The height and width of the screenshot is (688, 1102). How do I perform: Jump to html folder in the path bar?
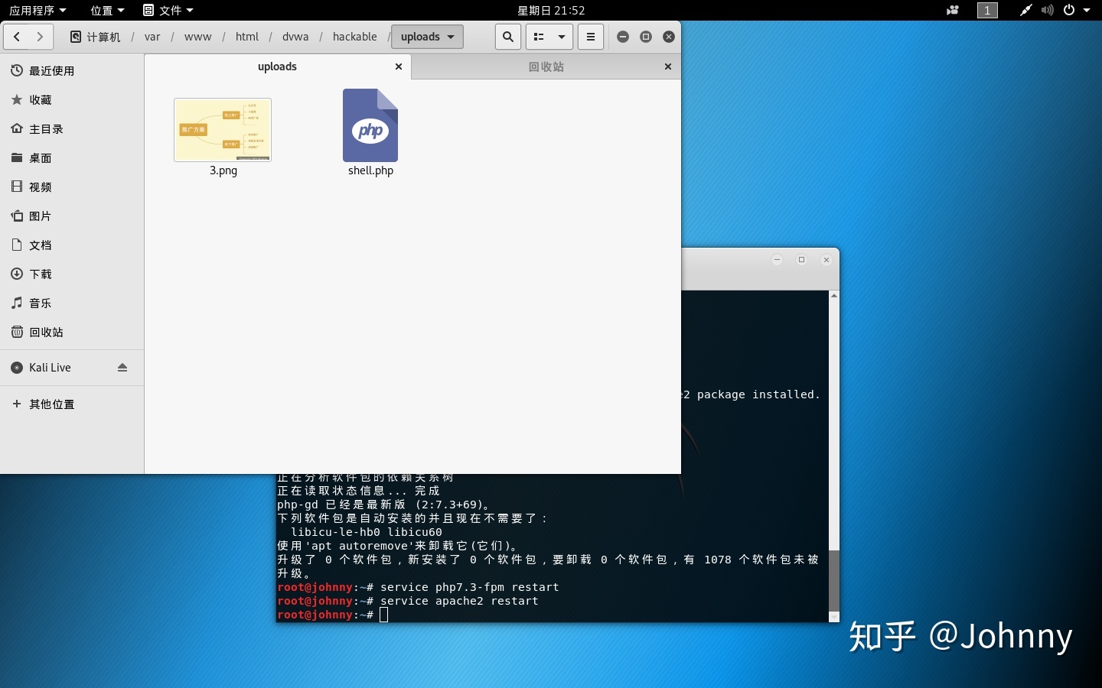pyautogui.click(x=247, y=37)
